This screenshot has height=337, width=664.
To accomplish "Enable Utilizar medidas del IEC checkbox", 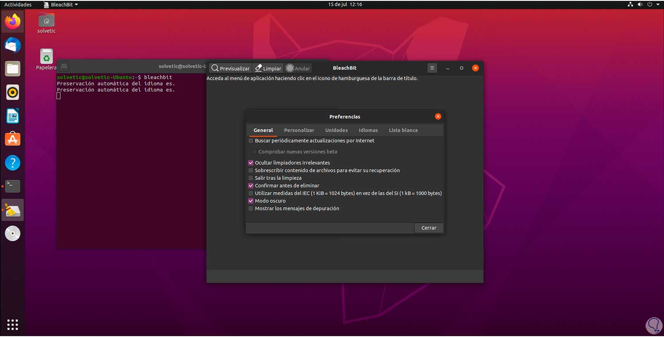I will [x=251, y=194].
